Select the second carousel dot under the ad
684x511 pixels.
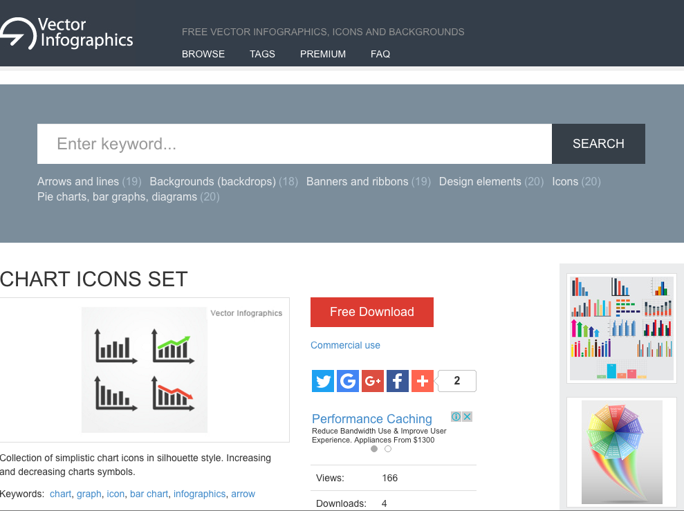pyautogui.click(x=388, y=448)
